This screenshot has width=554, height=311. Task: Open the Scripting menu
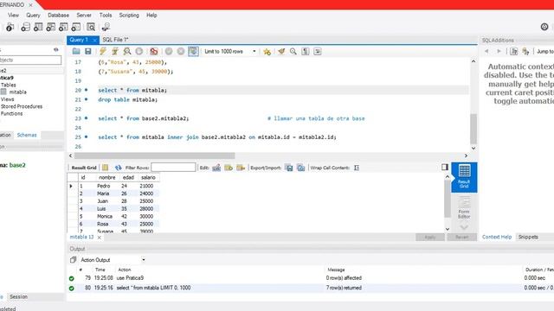pyautogui.click(x=129, y=16)
